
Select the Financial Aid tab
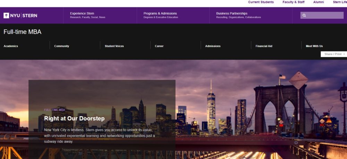tap(264, 46)
